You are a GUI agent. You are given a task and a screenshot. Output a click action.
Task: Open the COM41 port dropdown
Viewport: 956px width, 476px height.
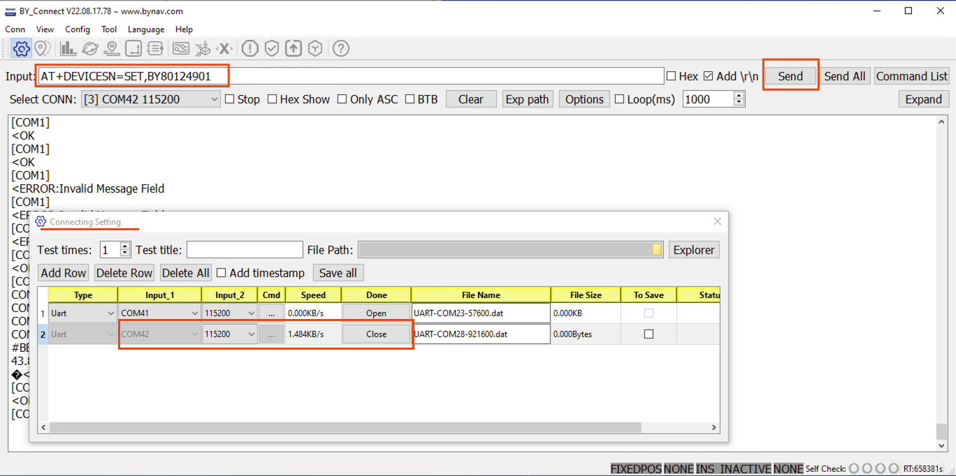[x=160, y=313]
